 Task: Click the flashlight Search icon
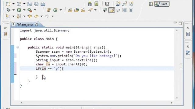pyautogui.click(x=90, y=10)
